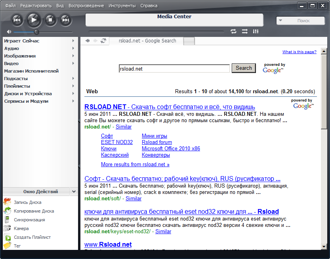
Task: Expand the Изображения tree arrow
Action: tap(73, 56)
